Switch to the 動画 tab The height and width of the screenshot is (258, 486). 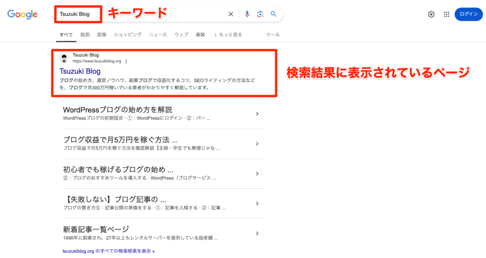[x=85, y=35]
